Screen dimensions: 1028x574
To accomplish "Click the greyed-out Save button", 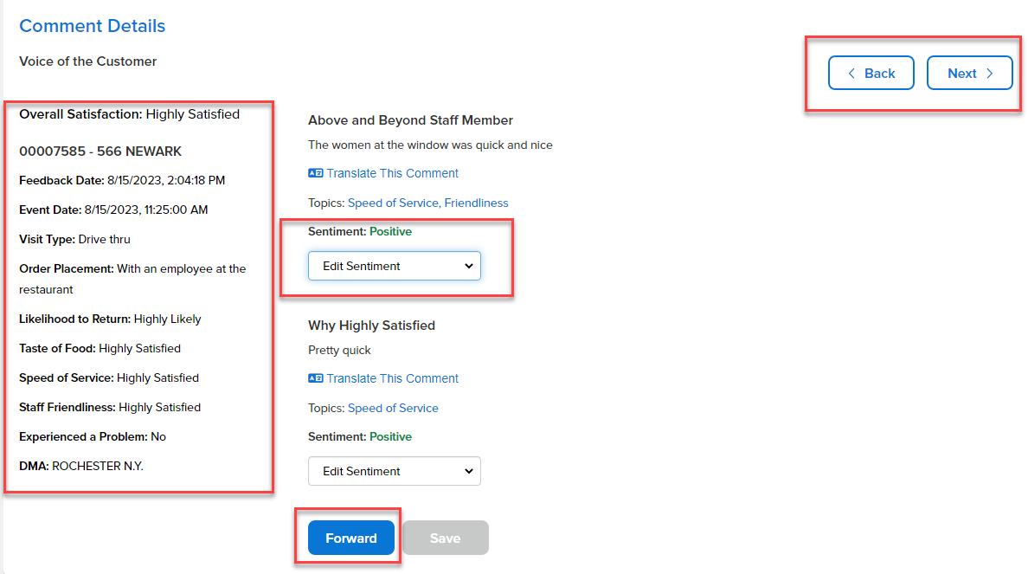I will (x=445, y=538).
